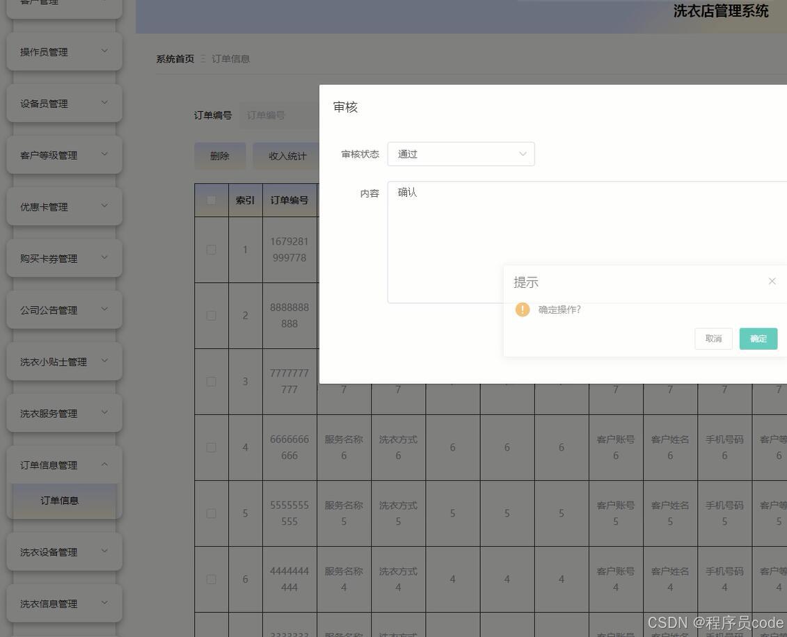
Task: Expand the 客户等级管理 sidebar menu
Action: click(64, 155)
